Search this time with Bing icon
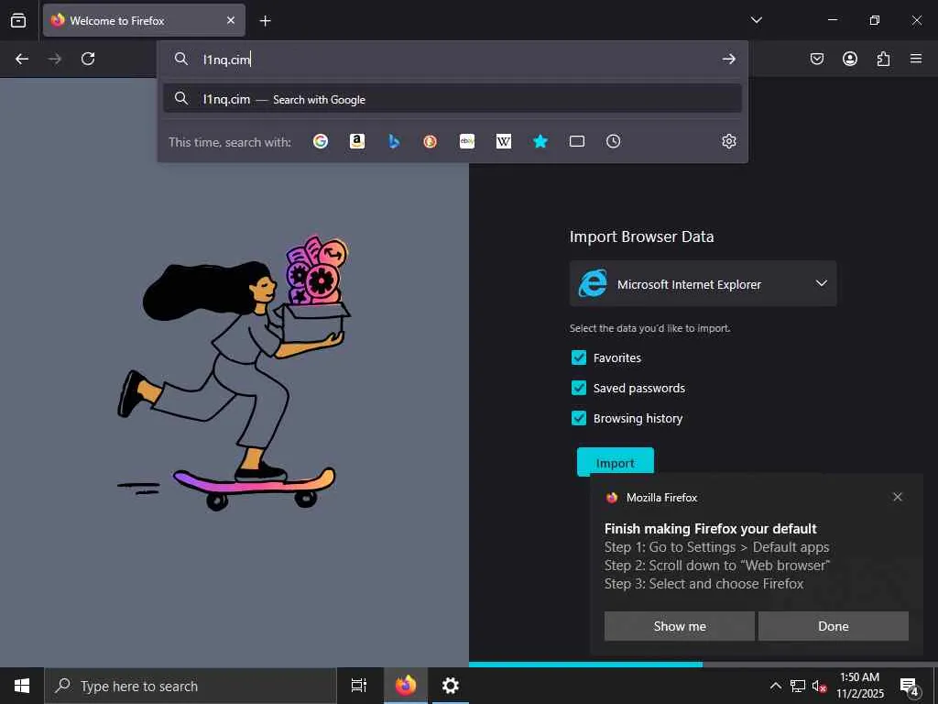The height and width of the screenshot is (704, 938). (x=394, y=141)
